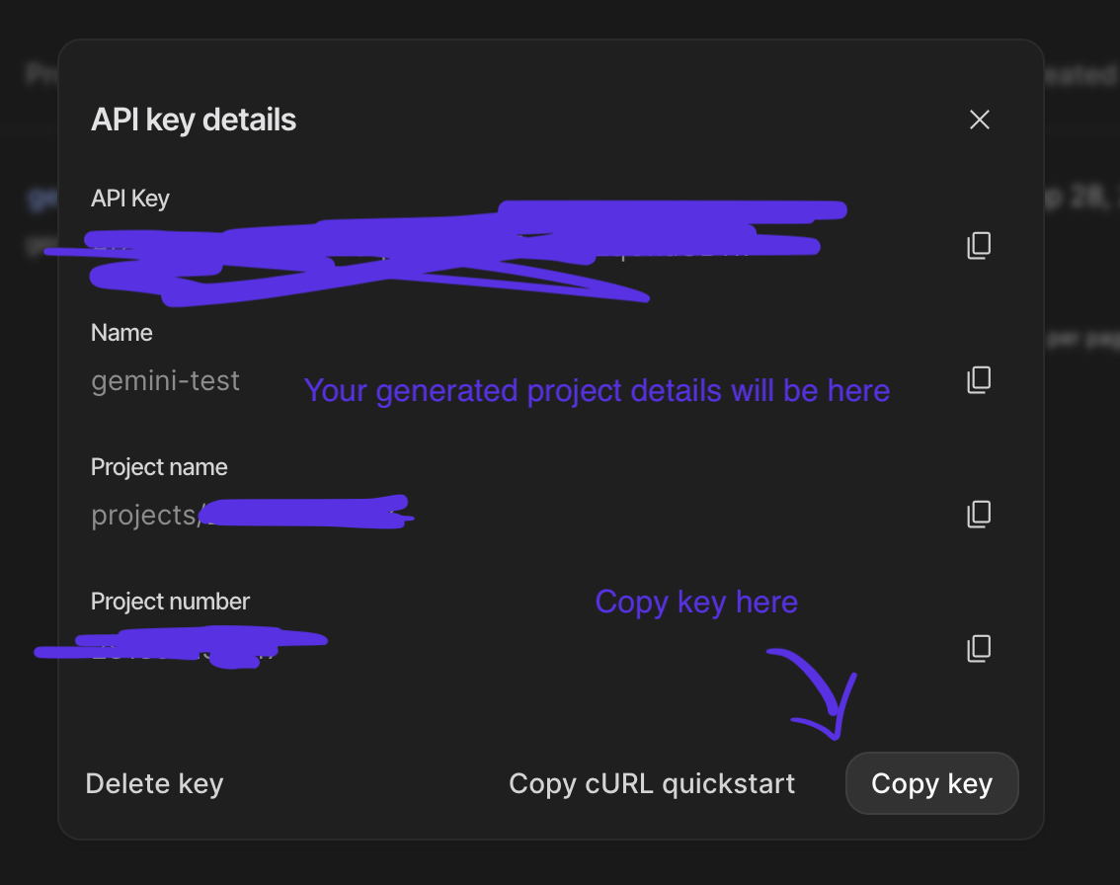
Task: Click the Project name field label
Action: 159,467
